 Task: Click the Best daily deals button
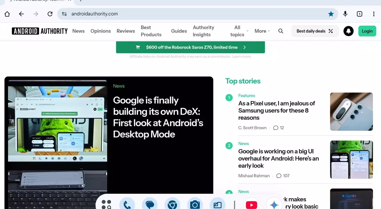[315, 31]
